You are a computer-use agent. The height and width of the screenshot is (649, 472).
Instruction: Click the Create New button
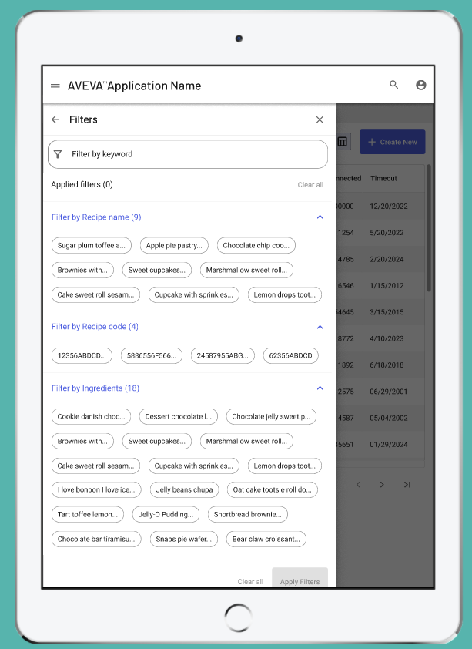pos(392,142)
